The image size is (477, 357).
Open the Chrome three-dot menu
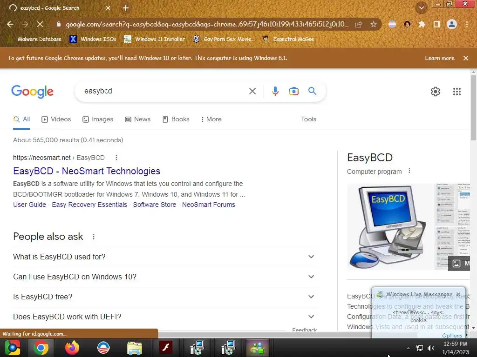point(467,24)
